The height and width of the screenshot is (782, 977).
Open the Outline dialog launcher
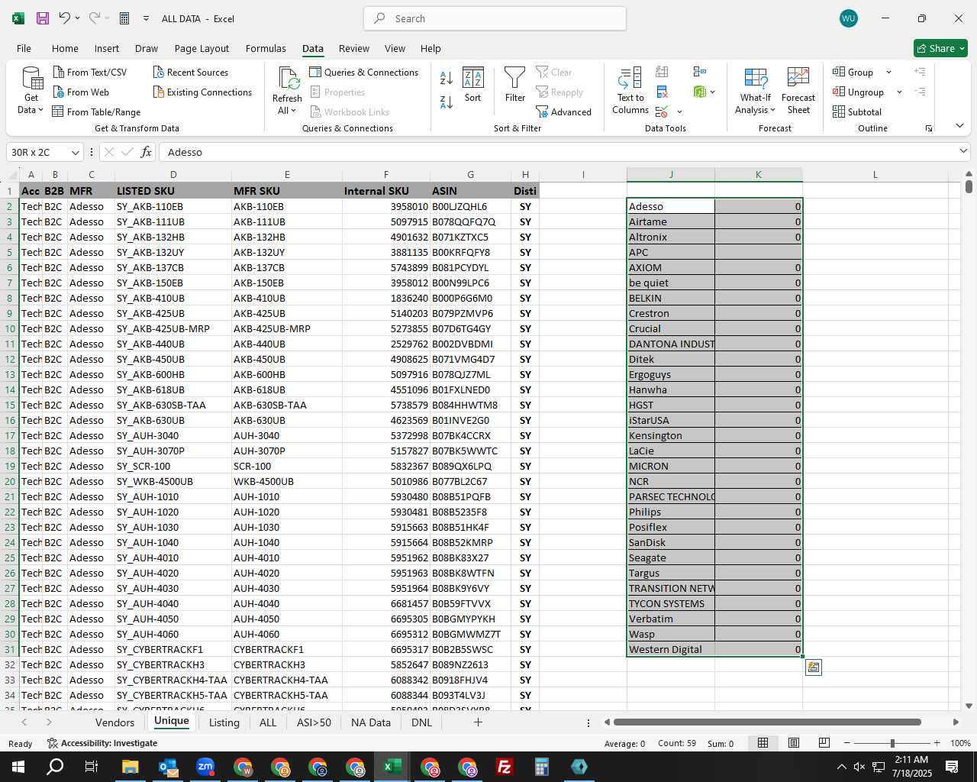pos(929,128)
